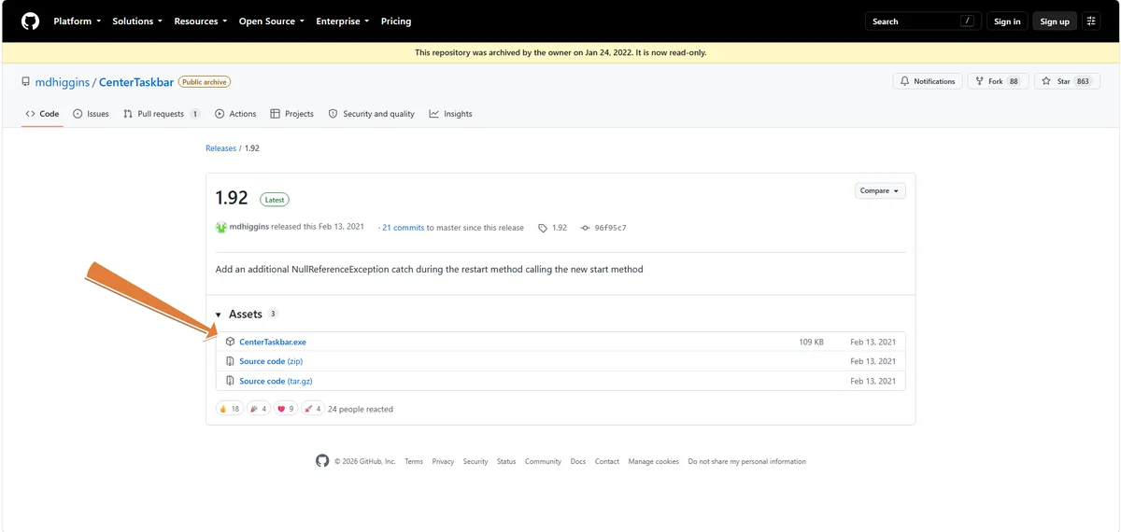
Task: Click the package icon beside CenterTaskbar.exe
Action: coord(230,343)
